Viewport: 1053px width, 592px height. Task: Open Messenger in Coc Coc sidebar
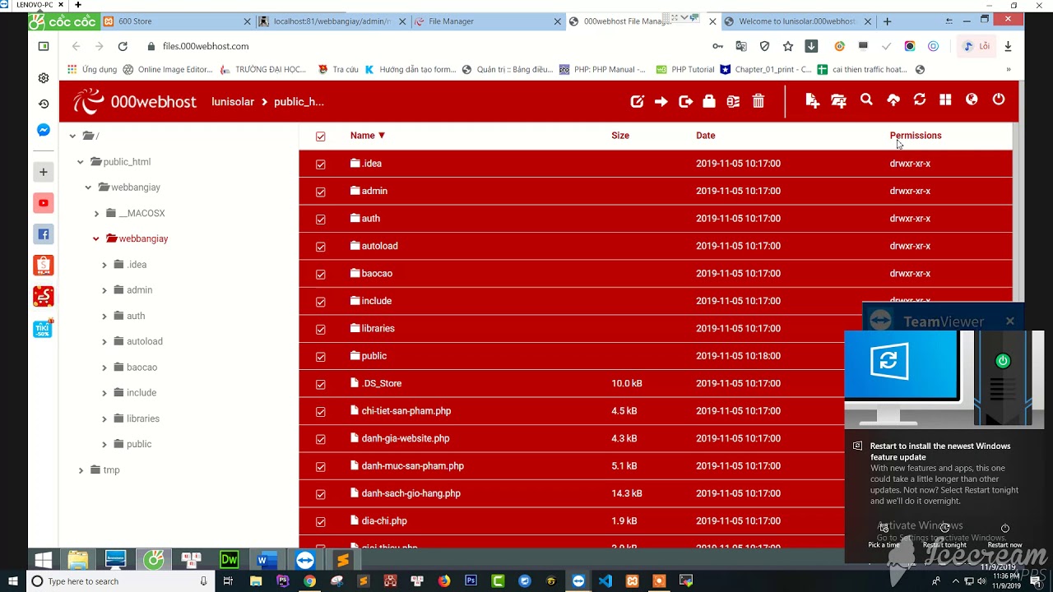point(44,130)
